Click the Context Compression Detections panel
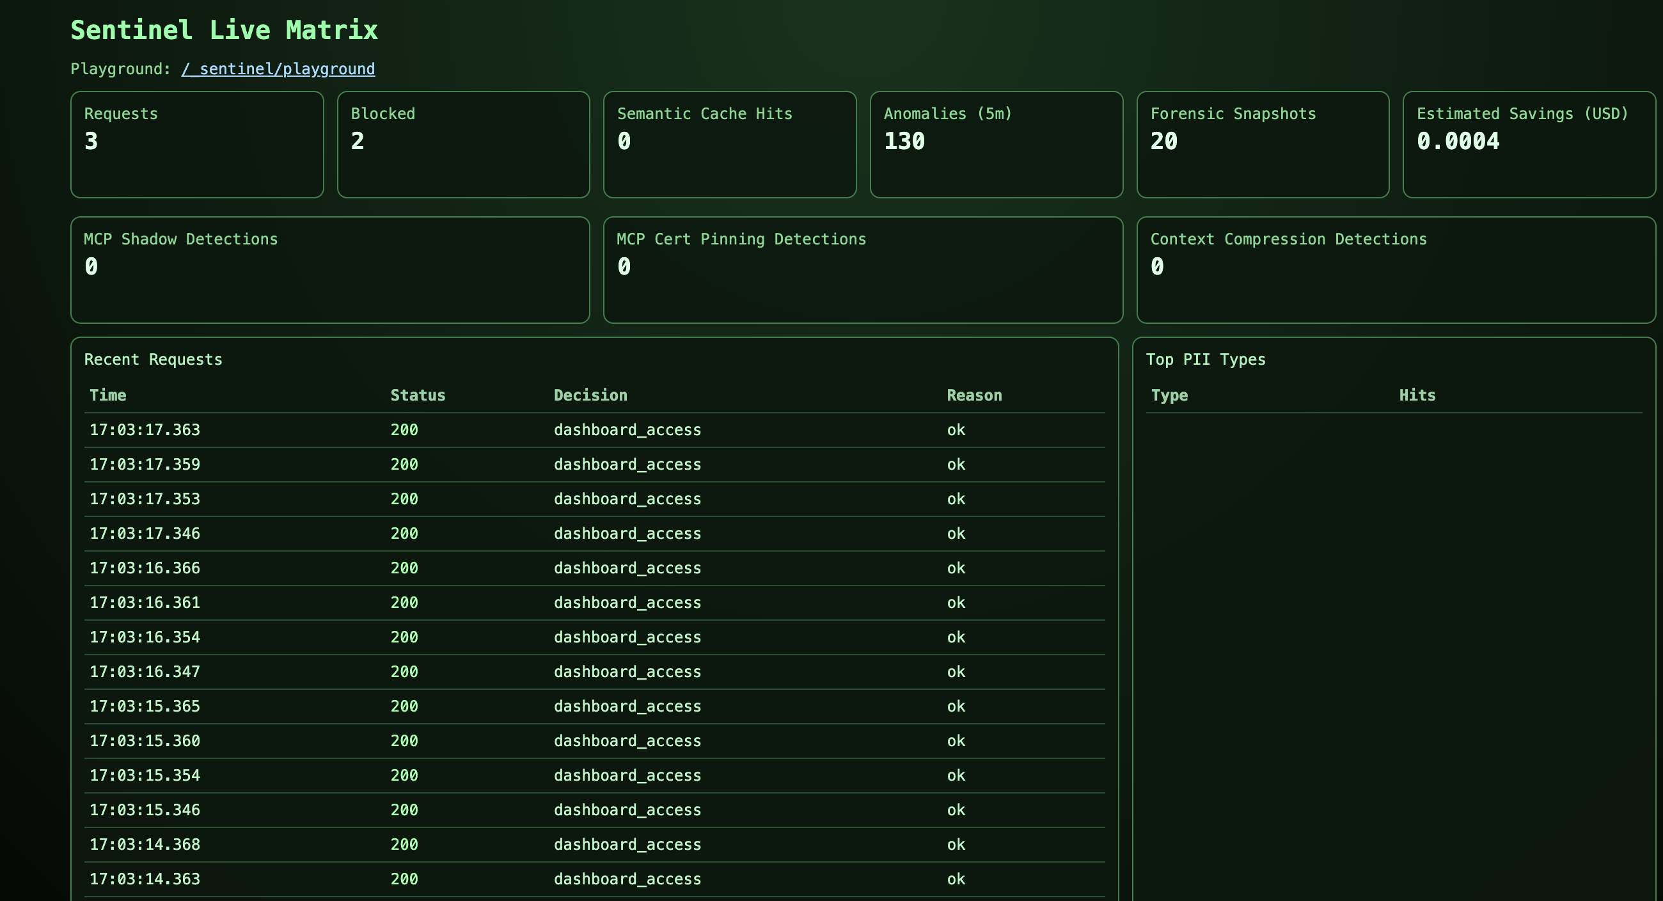 (1396, 270)
